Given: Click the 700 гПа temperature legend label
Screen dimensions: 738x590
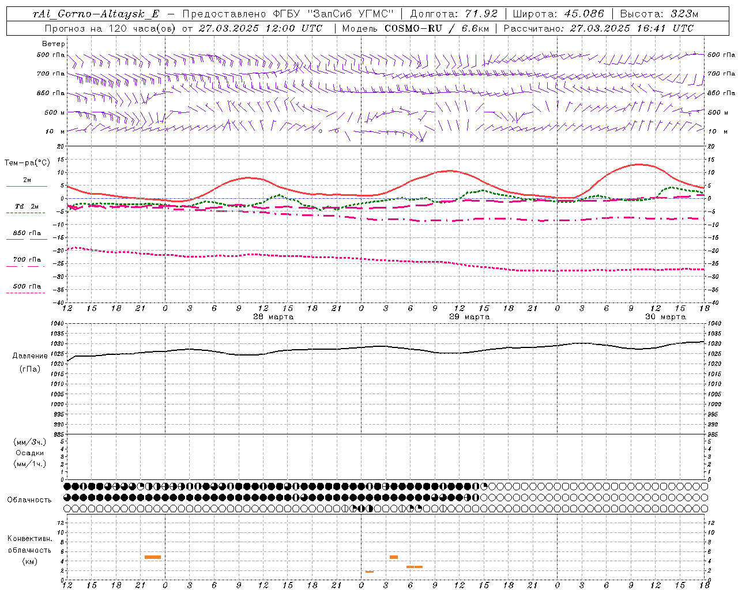Looking at the screenshot, I should point(27,260).
